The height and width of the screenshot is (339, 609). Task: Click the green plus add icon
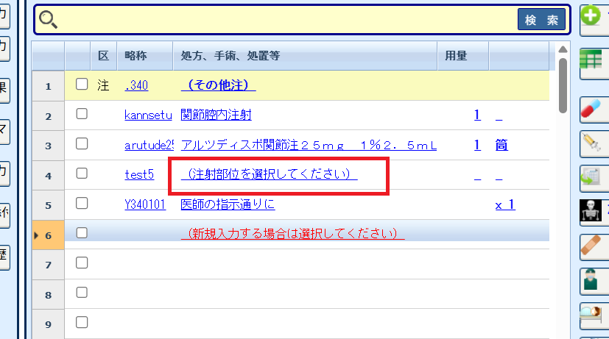pyautogui.click(x=591, y=16)
